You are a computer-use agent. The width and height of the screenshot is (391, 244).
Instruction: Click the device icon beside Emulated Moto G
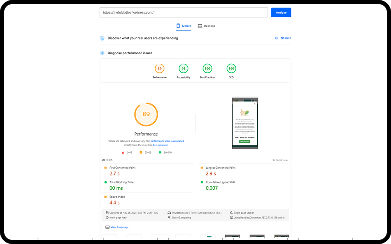(169, 213)
